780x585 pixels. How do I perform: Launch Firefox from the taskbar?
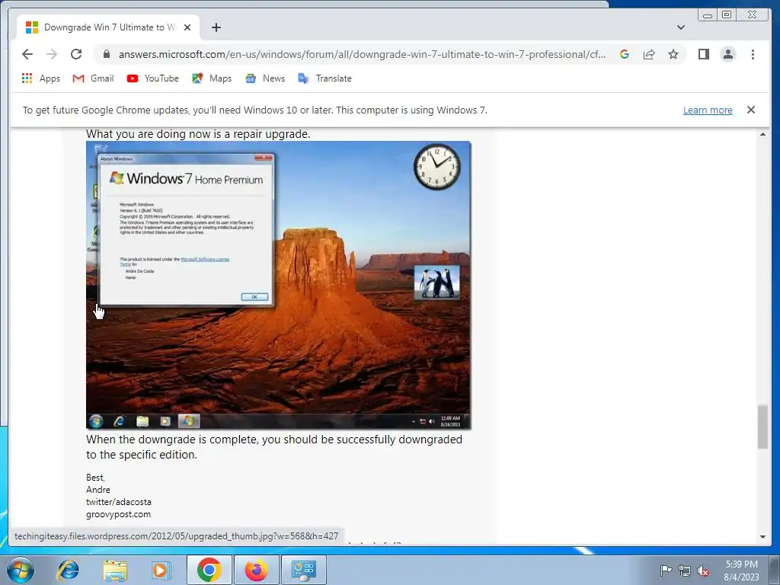pyautogui.click(x=256, y=570)
